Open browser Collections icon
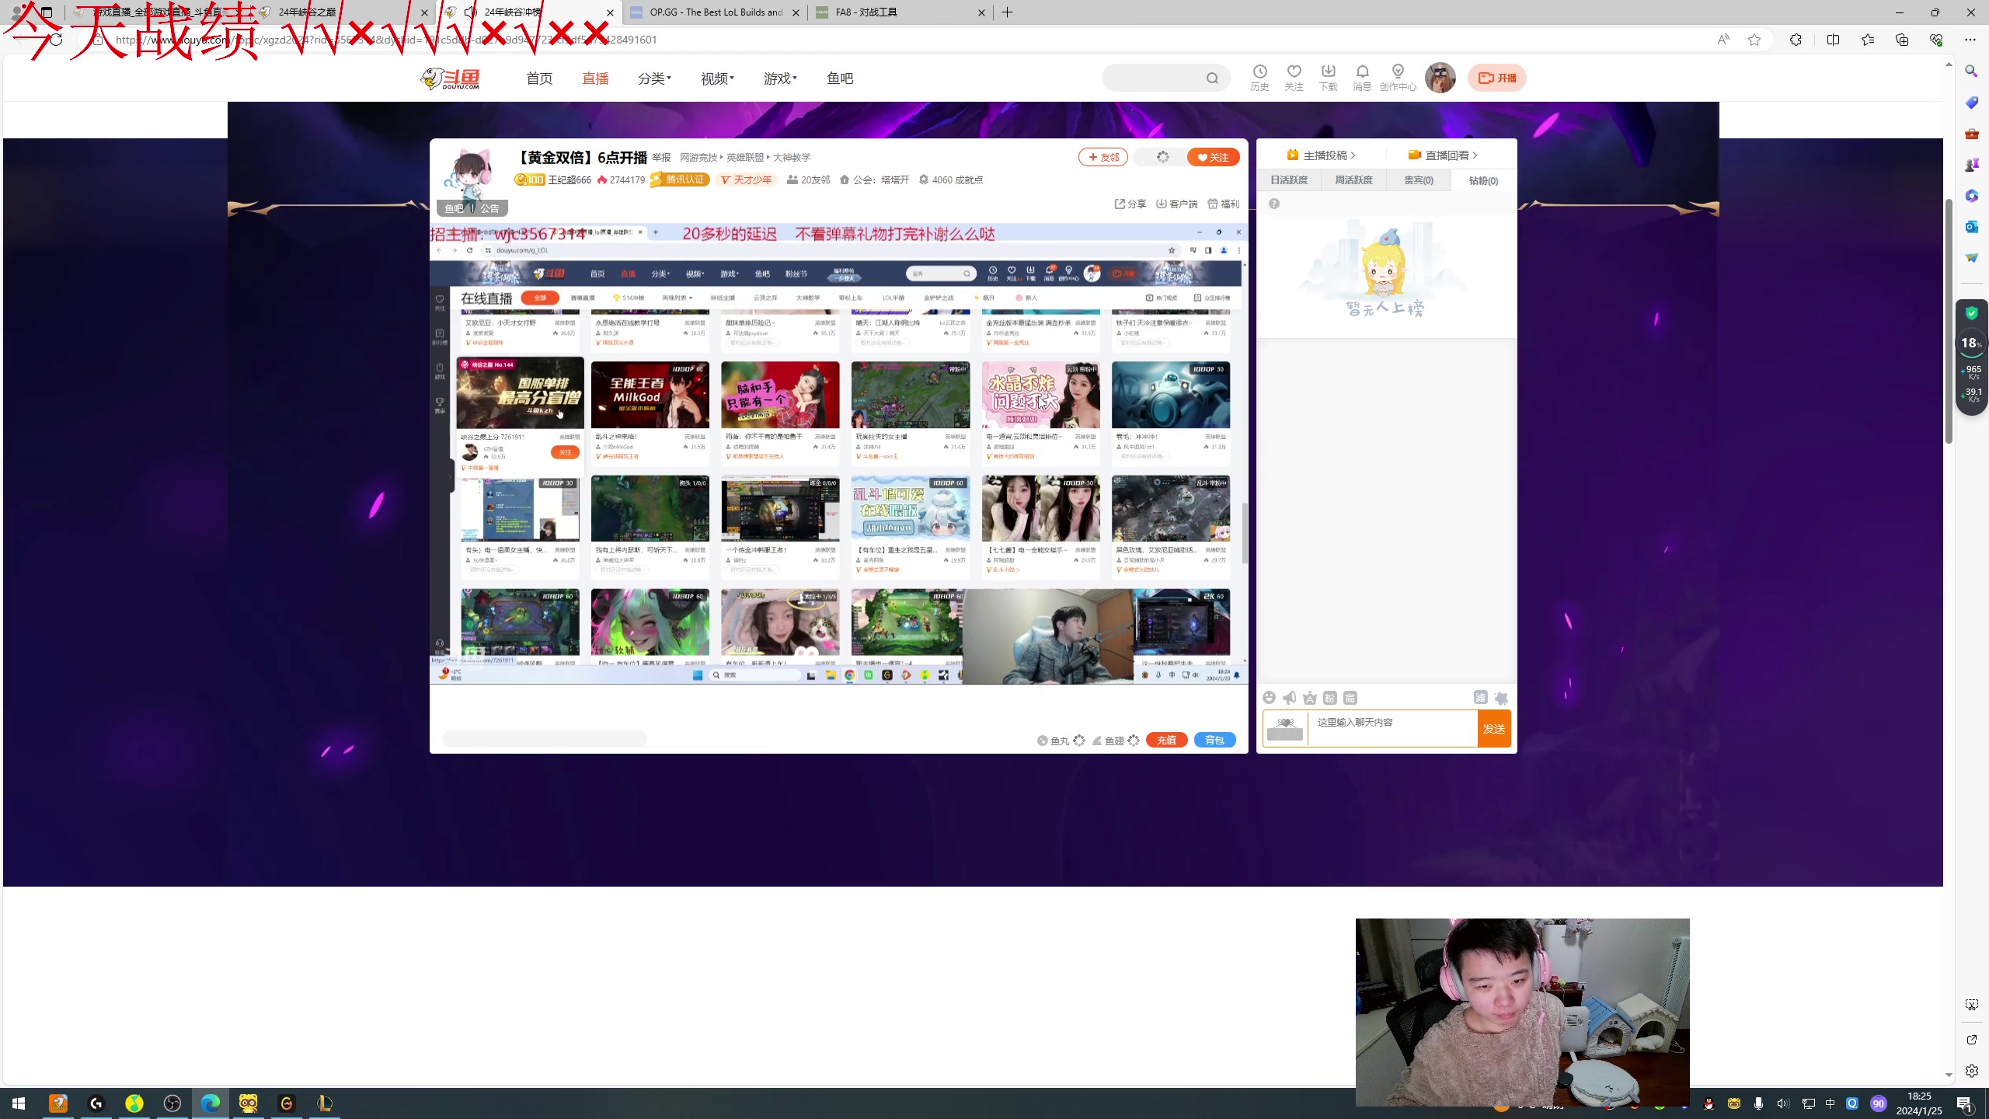This screenshot has width=1989, height=1119. tap(1902, 40)
